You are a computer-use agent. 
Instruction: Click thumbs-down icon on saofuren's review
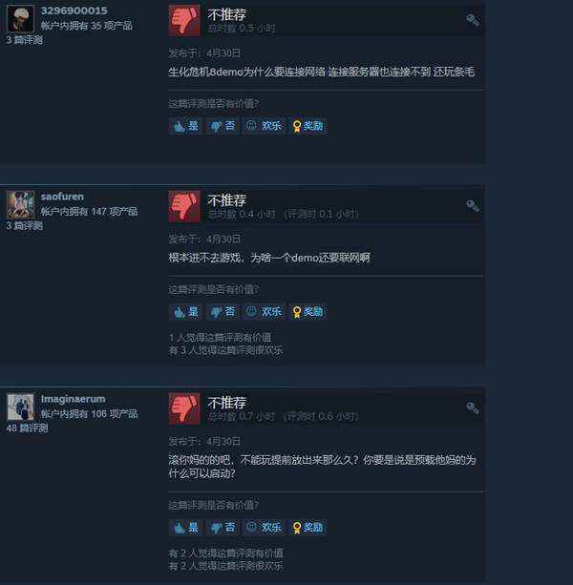click(184, 206)
